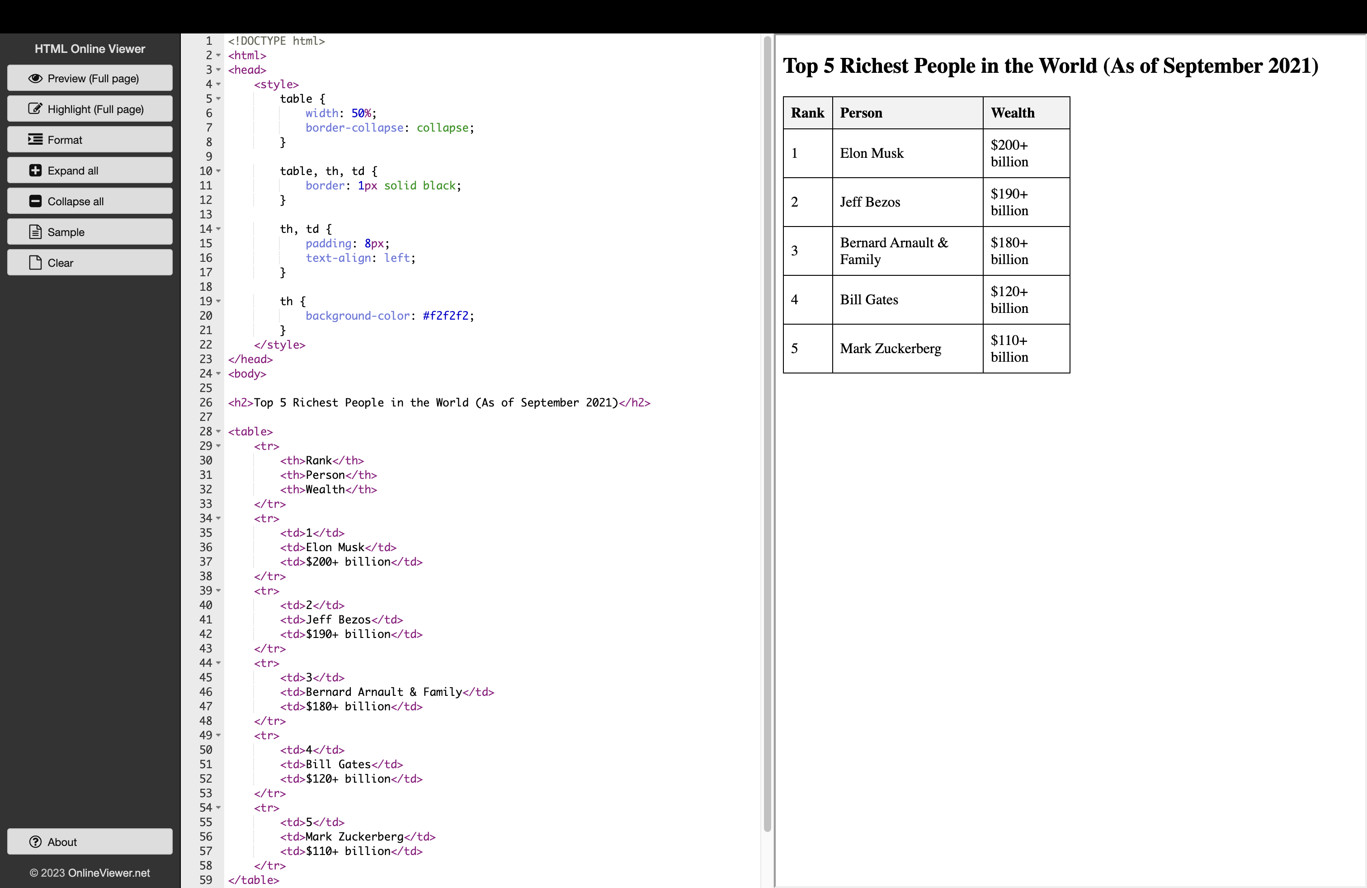Image resolution: width=1367 pixels, height=888 pixels.
Task: Fold the table, th, td rule at line 10
Action: [x=218, y=171]
